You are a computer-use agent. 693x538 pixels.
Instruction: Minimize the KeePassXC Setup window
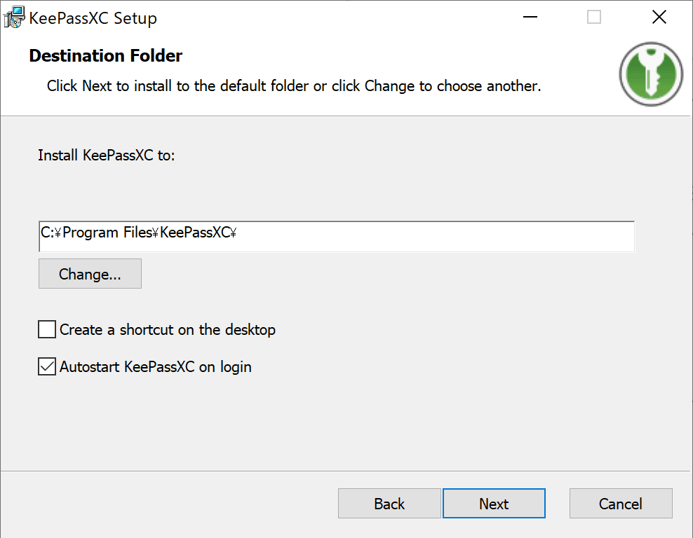click(x=530, y=18)
